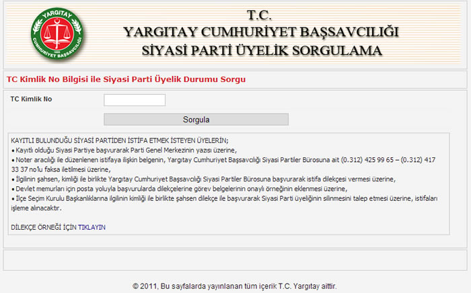Click the '© 2011' copyright footer text

(235, 286)
